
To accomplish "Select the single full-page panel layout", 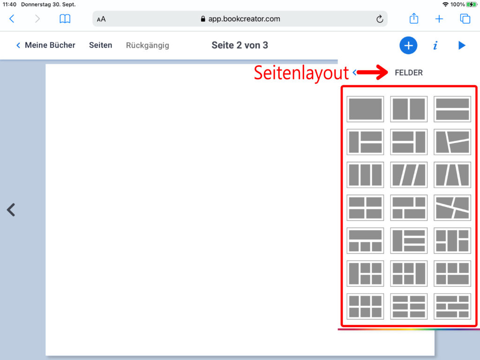I will pos(365,109).
